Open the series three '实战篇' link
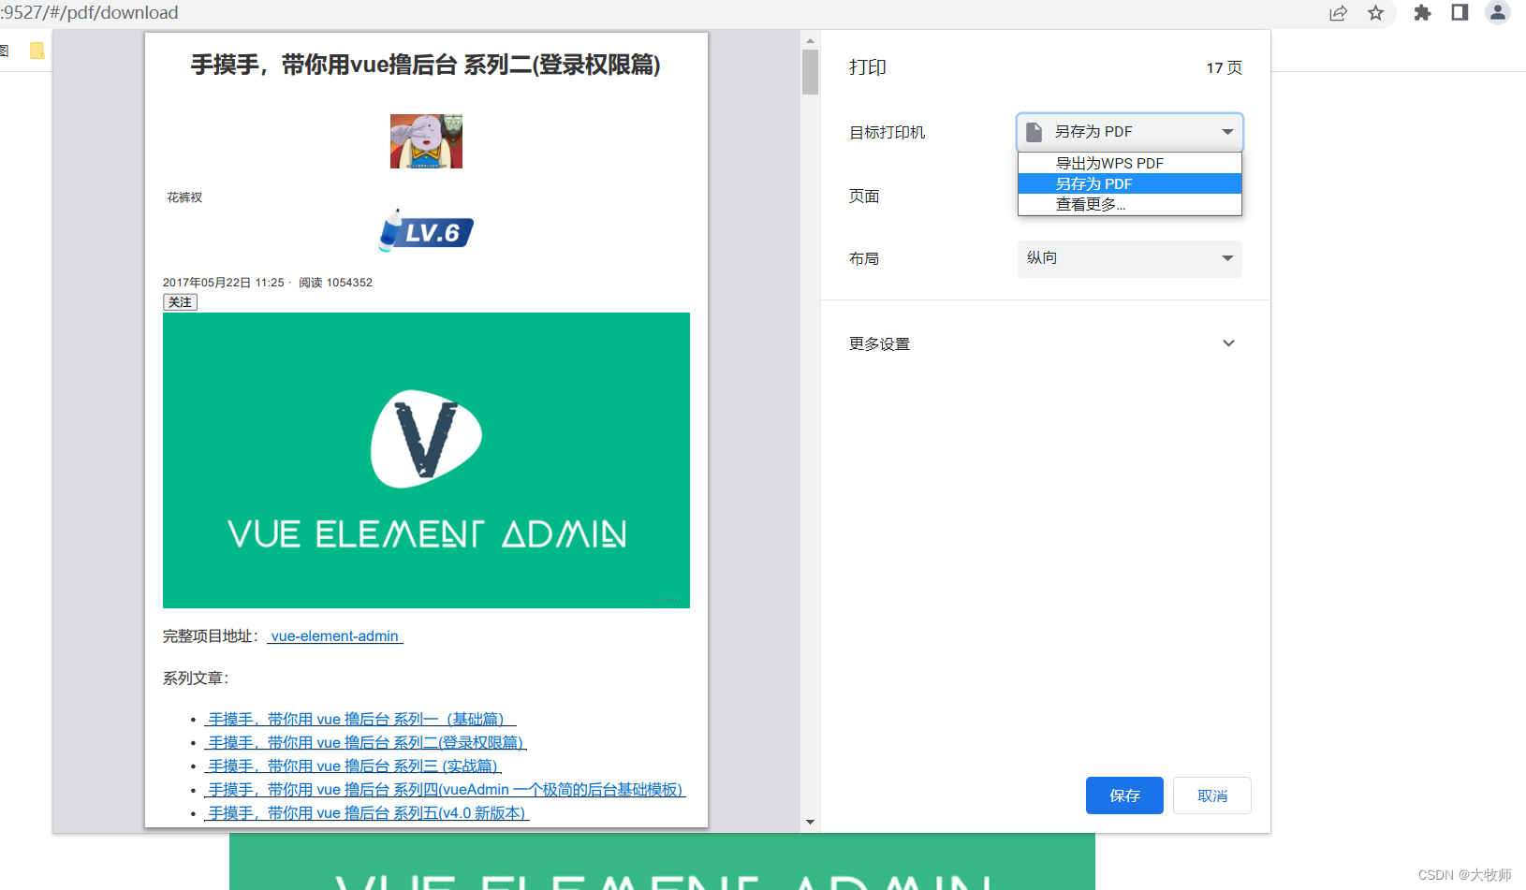 click(353, 766)
